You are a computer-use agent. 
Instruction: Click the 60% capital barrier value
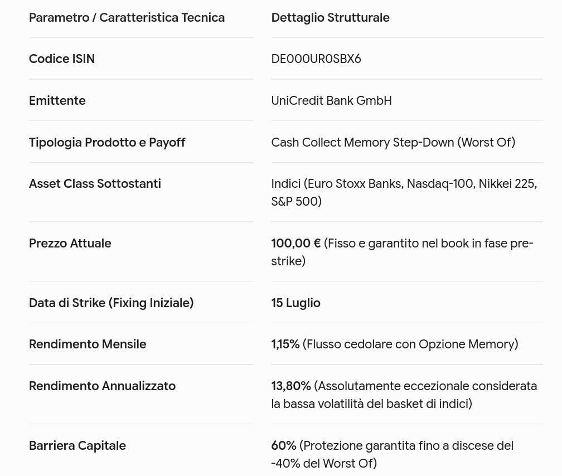pyautogui.click(x=284, y=445)
